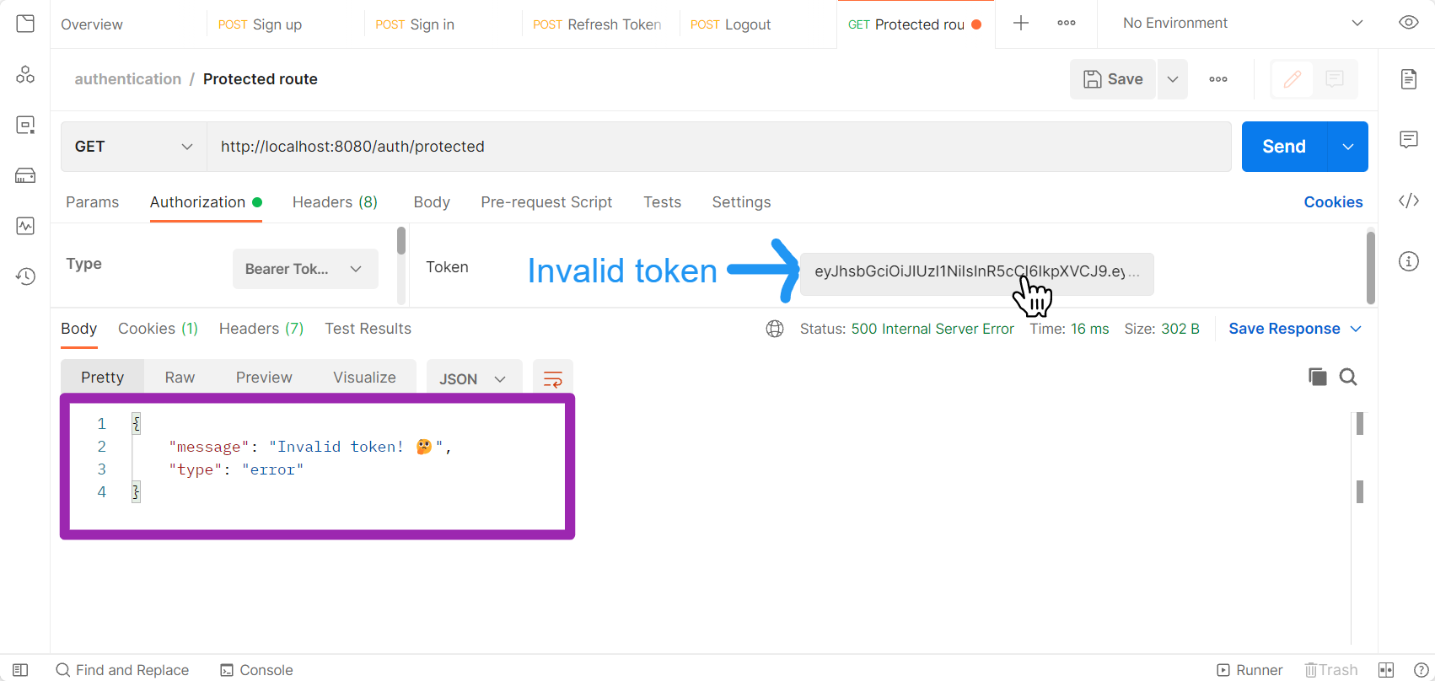This screenshot has width=1435, height=681.
Task: Open the History sidebar icon
Action: tap(25, 276)
